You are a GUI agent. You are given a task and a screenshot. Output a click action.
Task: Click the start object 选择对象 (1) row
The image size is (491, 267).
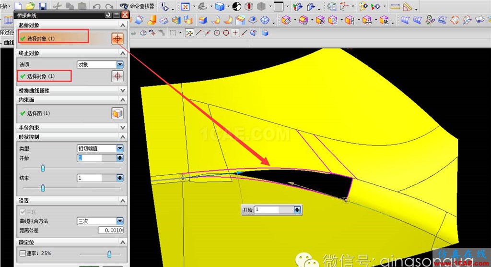click(64, 38)
